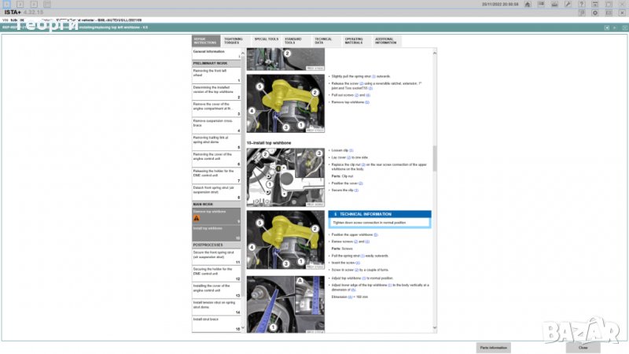Switch to Tightening Torques tab

coord(233,41)
